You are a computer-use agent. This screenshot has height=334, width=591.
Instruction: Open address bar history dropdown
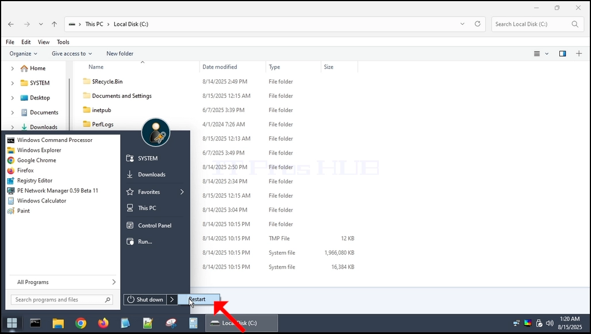point(462,24)
